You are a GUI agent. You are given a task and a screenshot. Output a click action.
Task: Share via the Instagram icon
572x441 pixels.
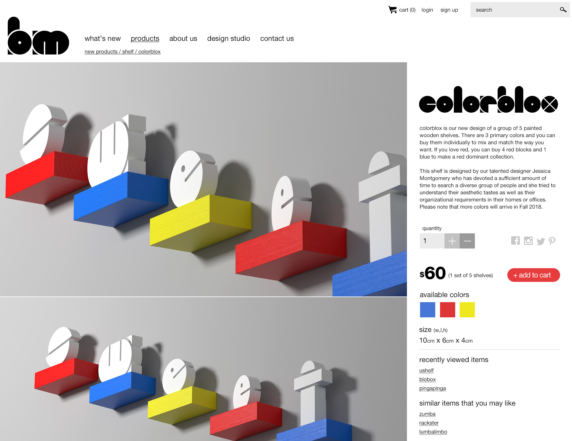[x=528, y=241]
